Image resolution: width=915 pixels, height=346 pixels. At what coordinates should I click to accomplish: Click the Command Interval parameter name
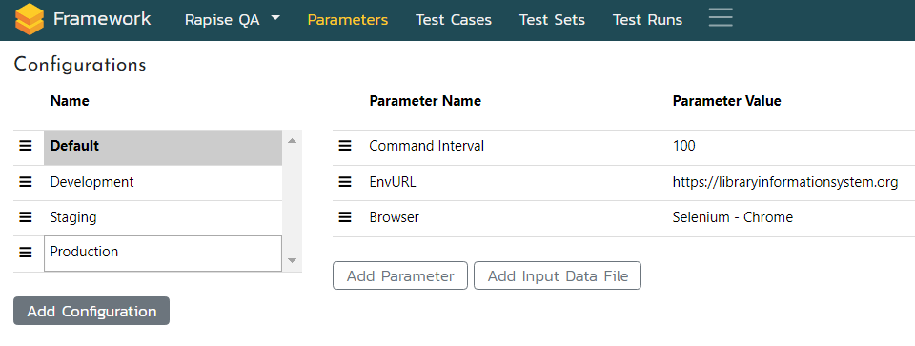pos(427,146)
